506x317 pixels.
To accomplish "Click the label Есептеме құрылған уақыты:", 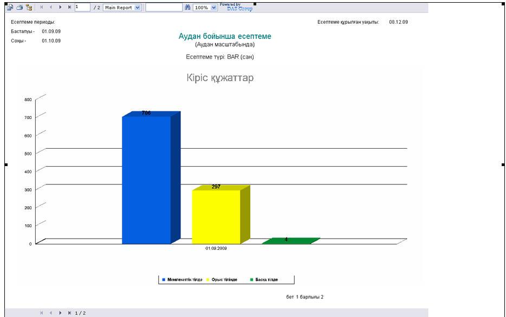I will click(348, 22).
